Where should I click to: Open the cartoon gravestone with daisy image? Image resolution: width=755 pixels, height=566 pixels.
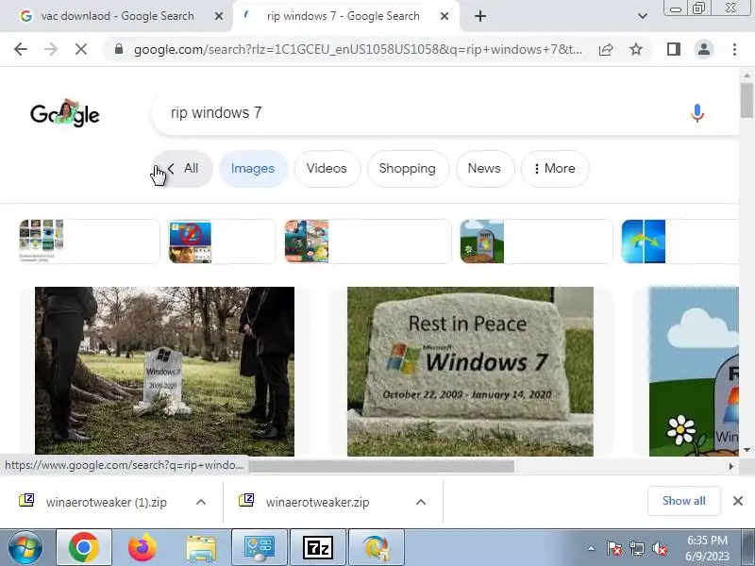pos(694,371)
